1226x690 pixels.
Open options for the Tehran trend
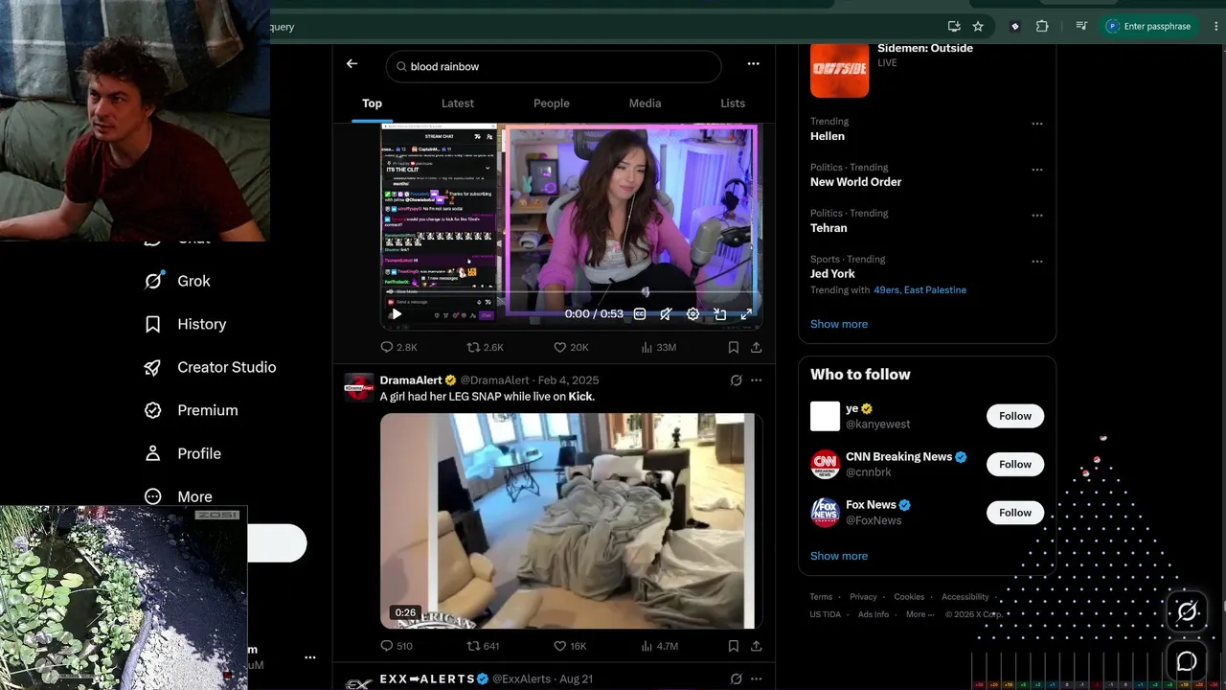[1036, 216]
